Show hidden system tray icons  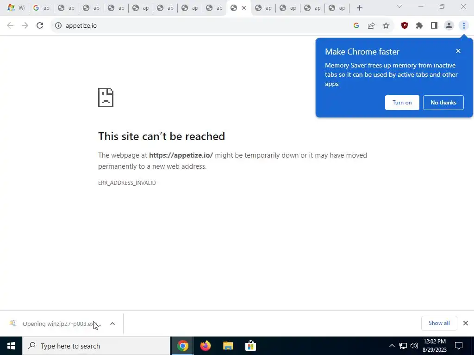pyautogui.click(x=392, y=346)
